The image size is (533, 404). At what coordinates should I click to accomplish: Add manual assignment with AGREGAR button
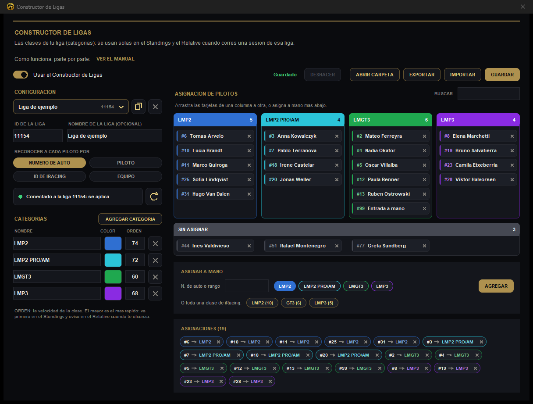[496, 286]
